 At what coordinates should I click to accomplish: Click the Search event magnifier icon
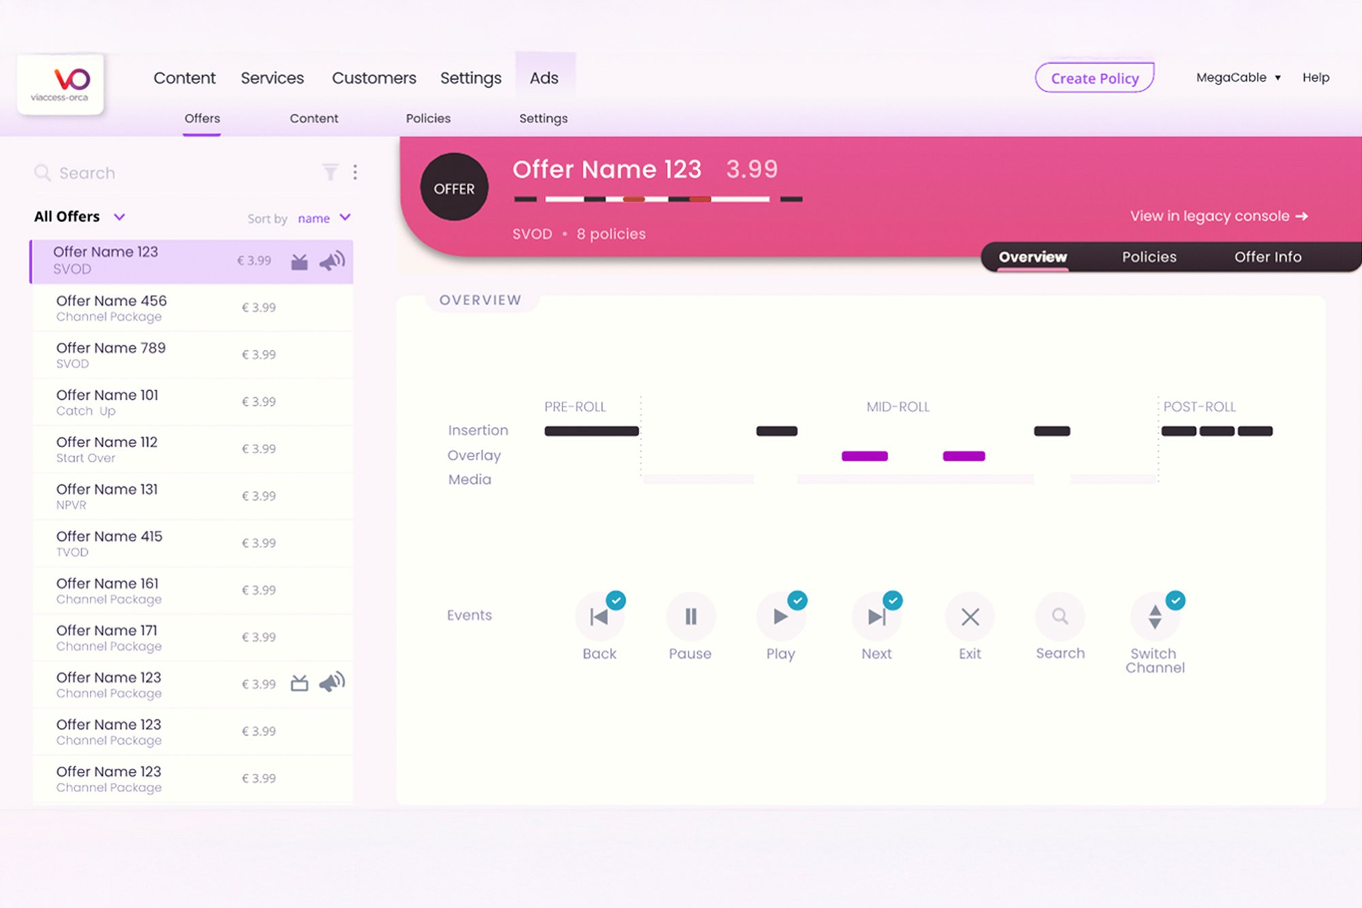1060,616
